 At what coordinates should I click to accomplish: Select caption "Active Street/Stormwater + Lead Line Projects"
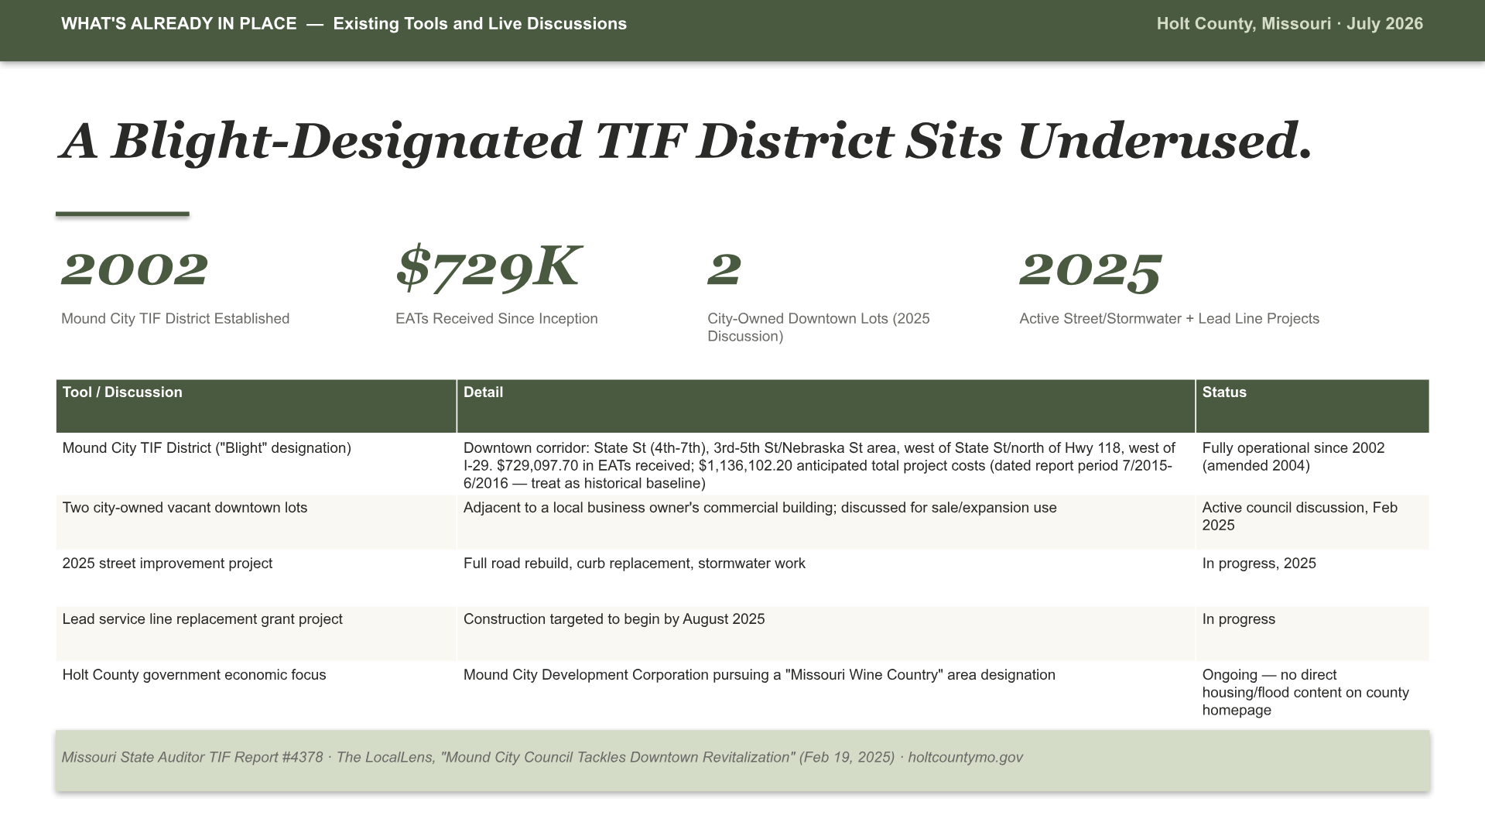1169,319
